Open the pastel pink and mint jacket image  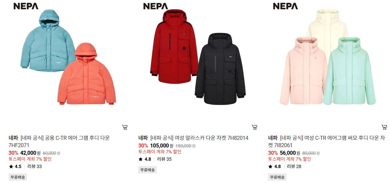[328, 57]
